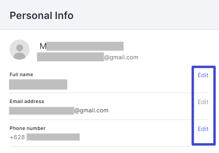219x153 pixels.
Task: Edit the Phone number
Action: click(x=203, y=129)
